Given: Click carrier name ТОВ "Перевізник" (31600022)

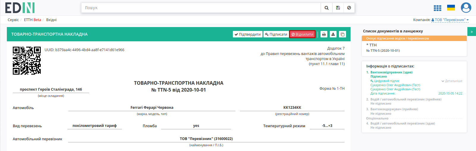Looking at the screenshot, I should [x=206, y=139].
